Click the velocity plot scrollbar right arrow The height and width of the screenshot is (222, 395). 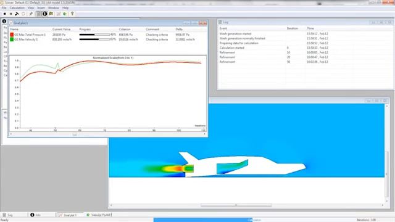(x=383, y=205)
